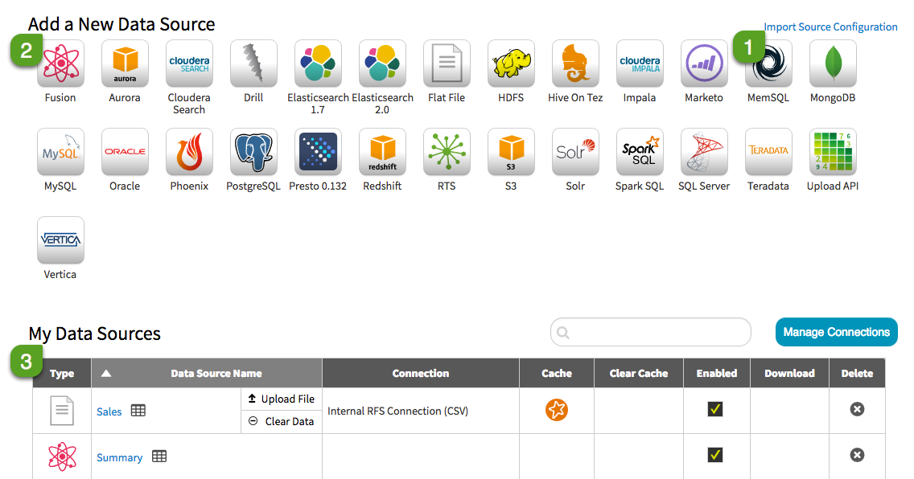The height and width of the screenshot is (479, 914).
Task: Add a Flat File data source
Action: click(447, 63)
